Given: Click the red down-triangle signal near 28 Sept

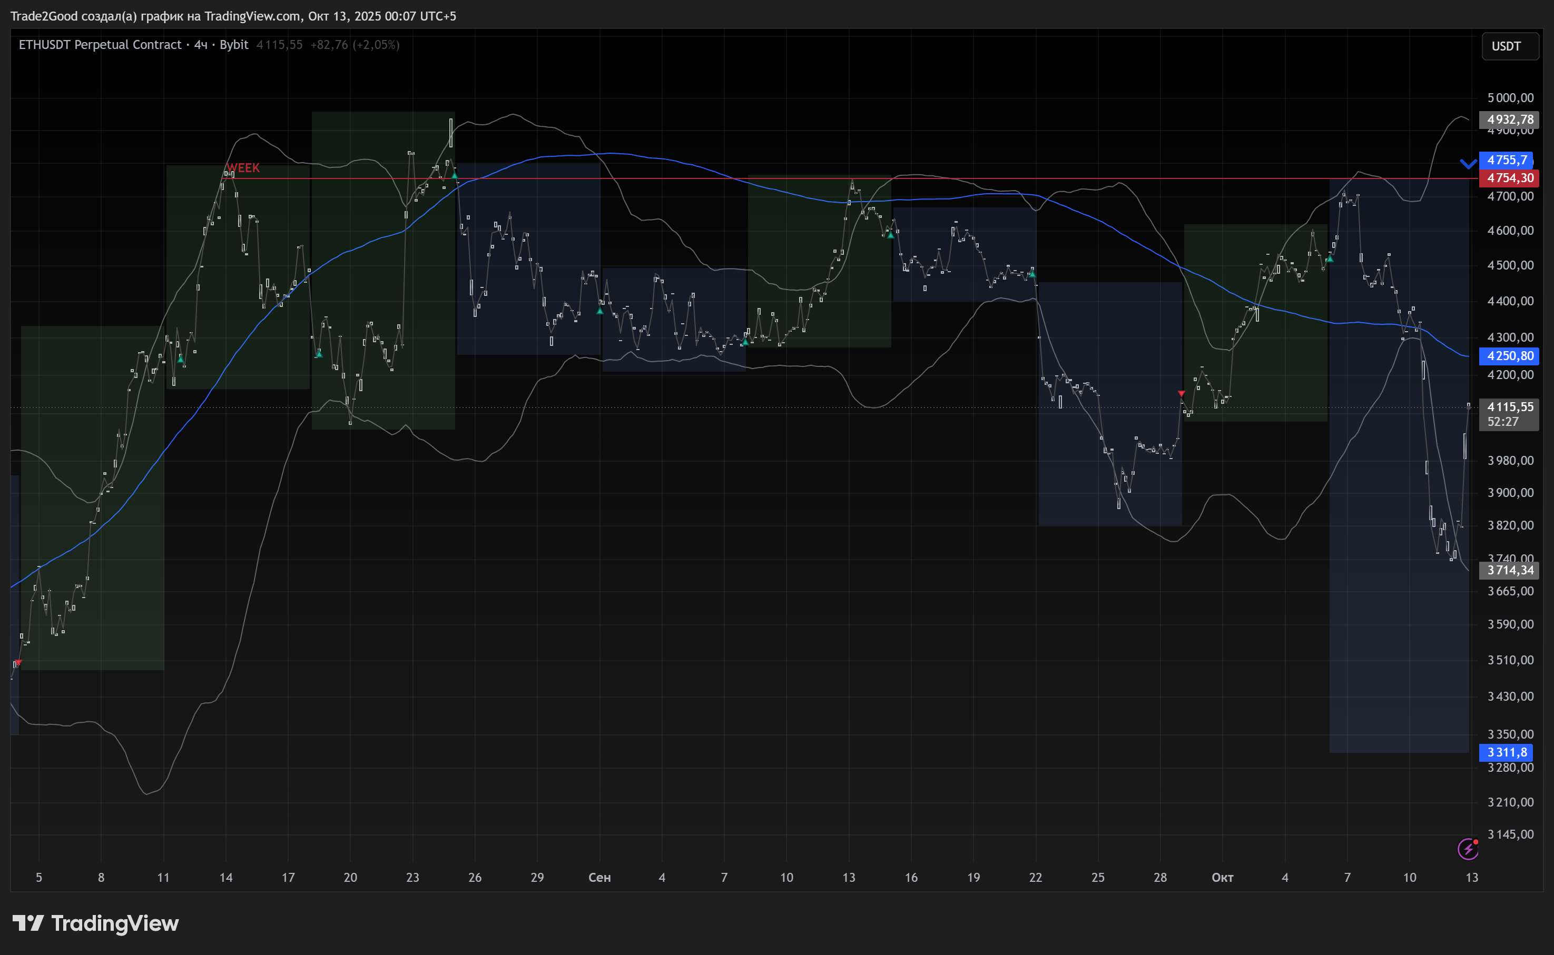Looking at the screenshot, I should [1181, 393].
